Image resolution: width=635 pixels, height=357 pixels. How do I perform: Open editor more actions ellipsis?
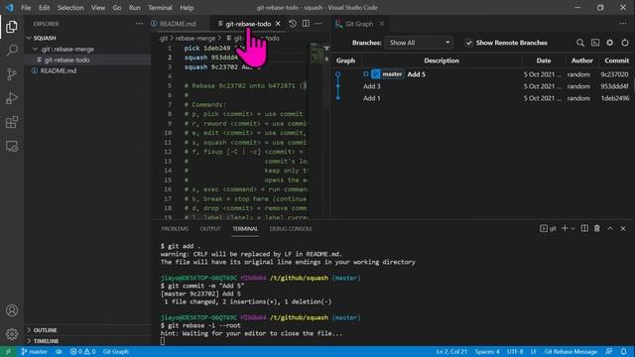coord(318,24)
